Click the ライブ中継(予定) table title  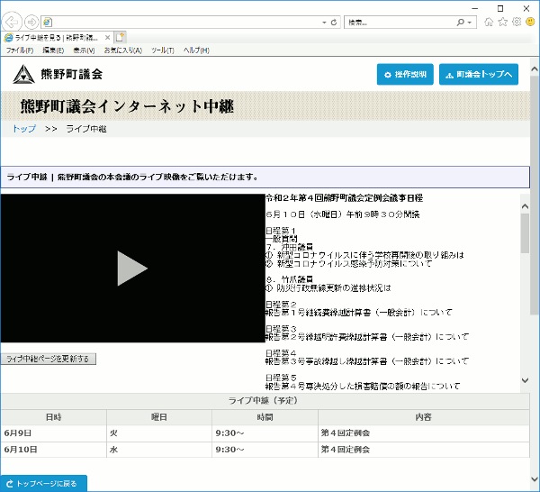[264, 401]
